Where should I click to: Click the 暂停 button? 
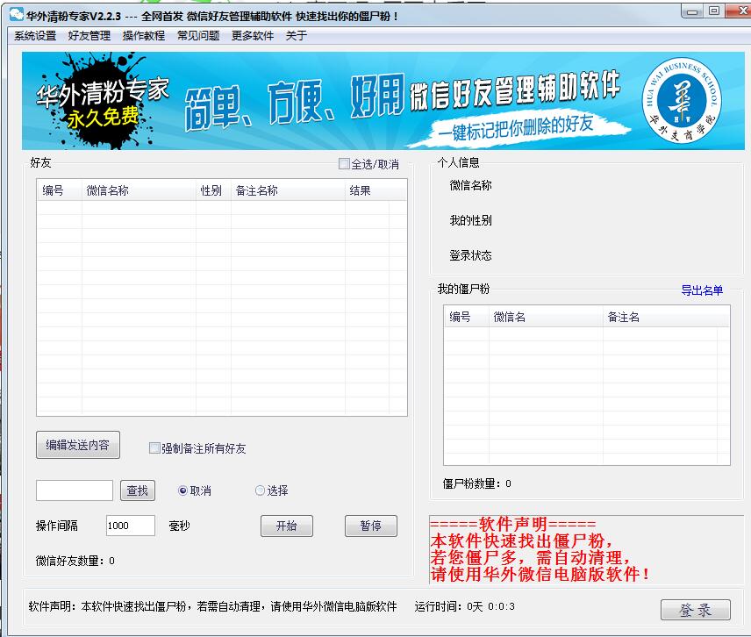pyautogui.click(x=371, y=526)
